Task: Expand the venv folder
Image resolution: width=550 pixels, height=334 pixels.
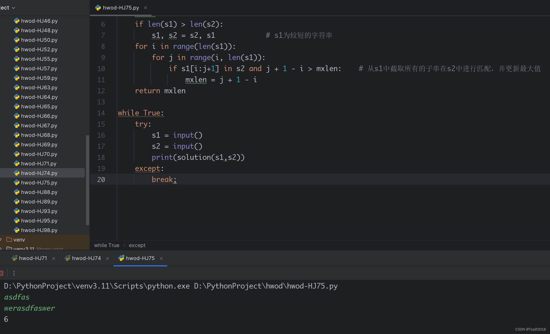Action: tap(1, 240)
